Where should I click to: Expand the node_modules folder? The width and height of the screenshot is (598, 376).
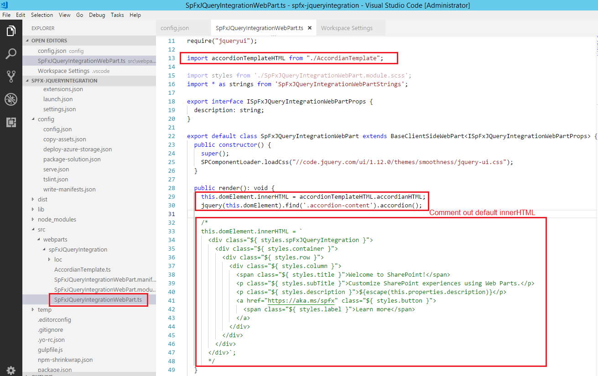click(x=57, y=219)
